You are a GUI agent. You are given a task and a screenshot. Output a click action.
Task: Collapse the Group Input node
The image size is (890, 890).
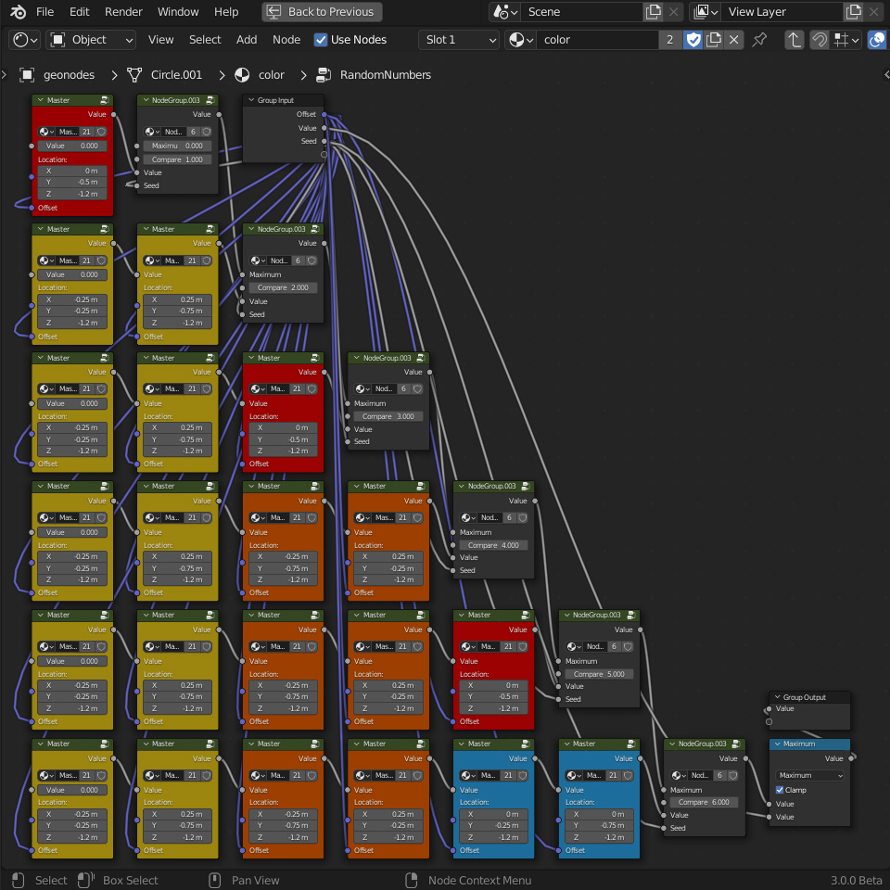tap(250, 100)
